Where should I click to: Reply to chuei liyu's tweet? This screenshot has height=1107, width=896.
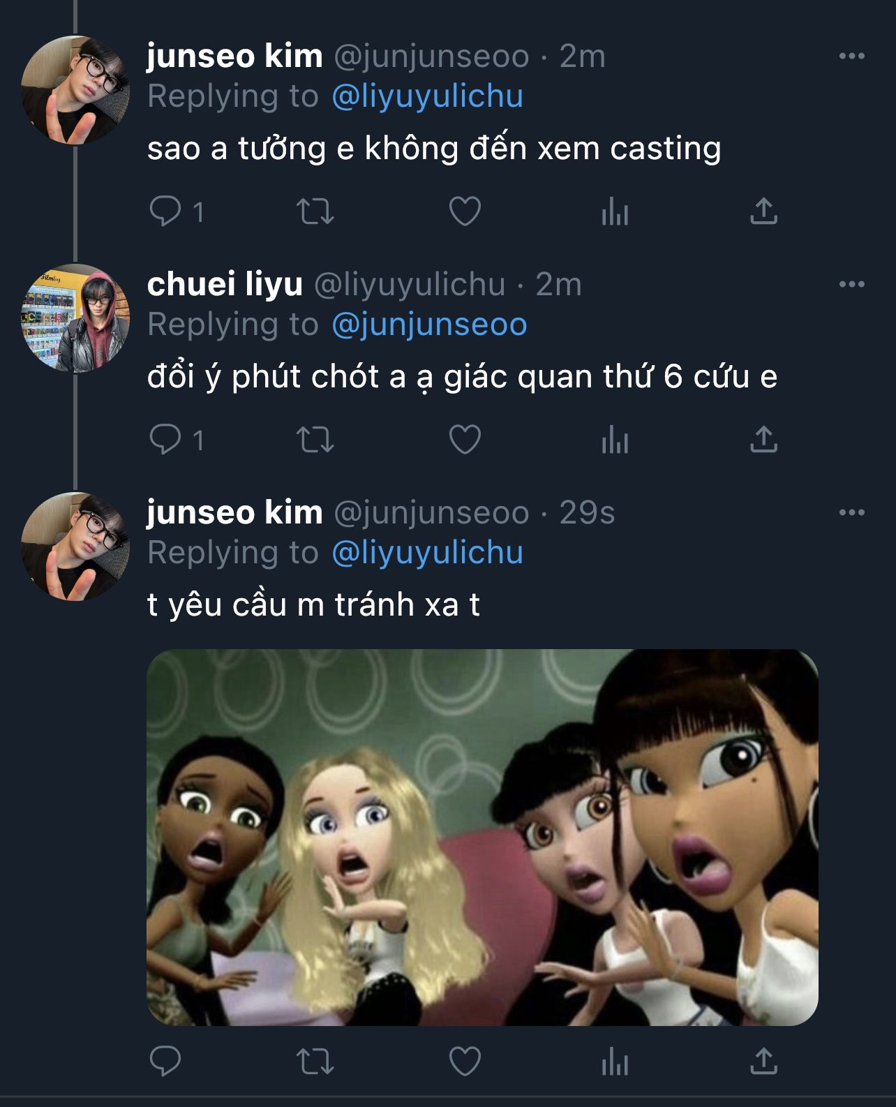(x=165, y=439)
